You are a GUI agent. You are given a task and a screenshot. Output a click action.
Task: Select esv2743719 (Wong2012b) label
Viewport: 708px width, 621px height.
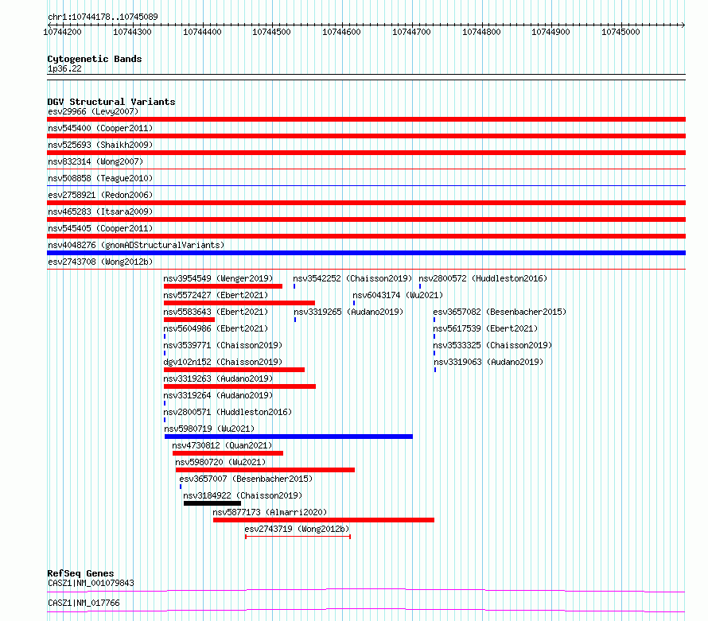point(297,529)
